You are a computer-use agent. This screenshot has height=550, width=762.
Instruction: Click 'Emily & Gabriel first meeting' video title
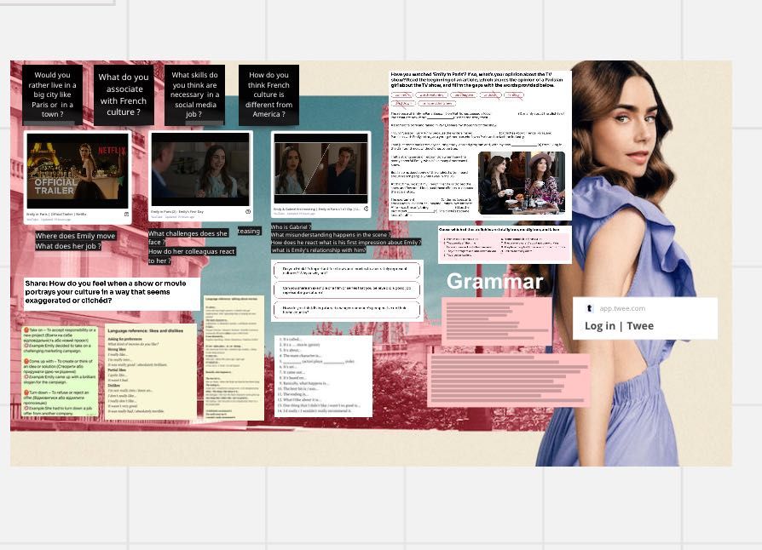316,209
